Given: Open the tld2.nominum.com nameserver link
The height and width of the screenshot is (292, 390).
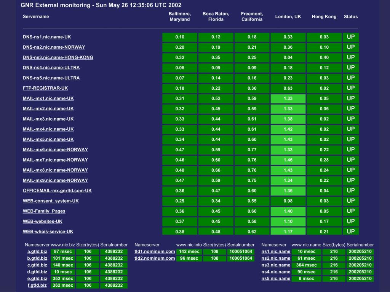Looking at the screenshot, I should (x=155, y=258).
